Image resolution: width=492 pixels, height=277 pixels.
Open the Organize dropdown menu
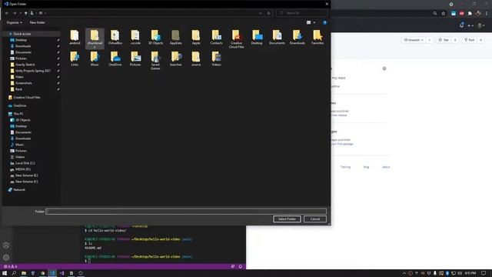point(14,22)
